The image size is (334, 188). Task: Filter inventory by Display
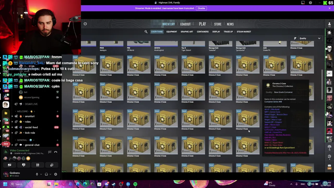tap(216, 32)
